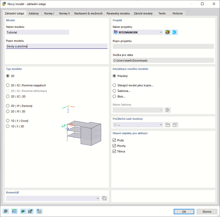Click database document icon in footer
The width and height of the screenshot is (220, 217).
[39, 211]
